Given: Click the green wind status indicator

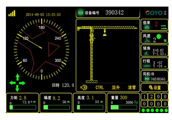Looking at the screenshot, I should click(x=159, y=37).
